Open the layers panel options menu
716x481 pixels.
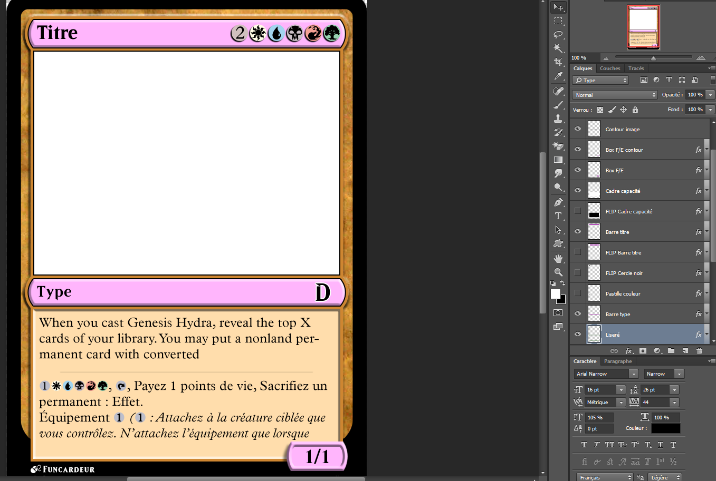[x=712, y=68]
